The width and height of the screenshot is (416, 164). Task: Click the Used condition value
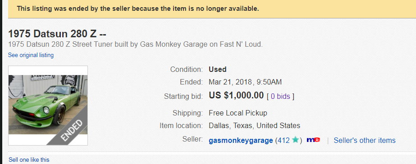click(x=218, y=69)
